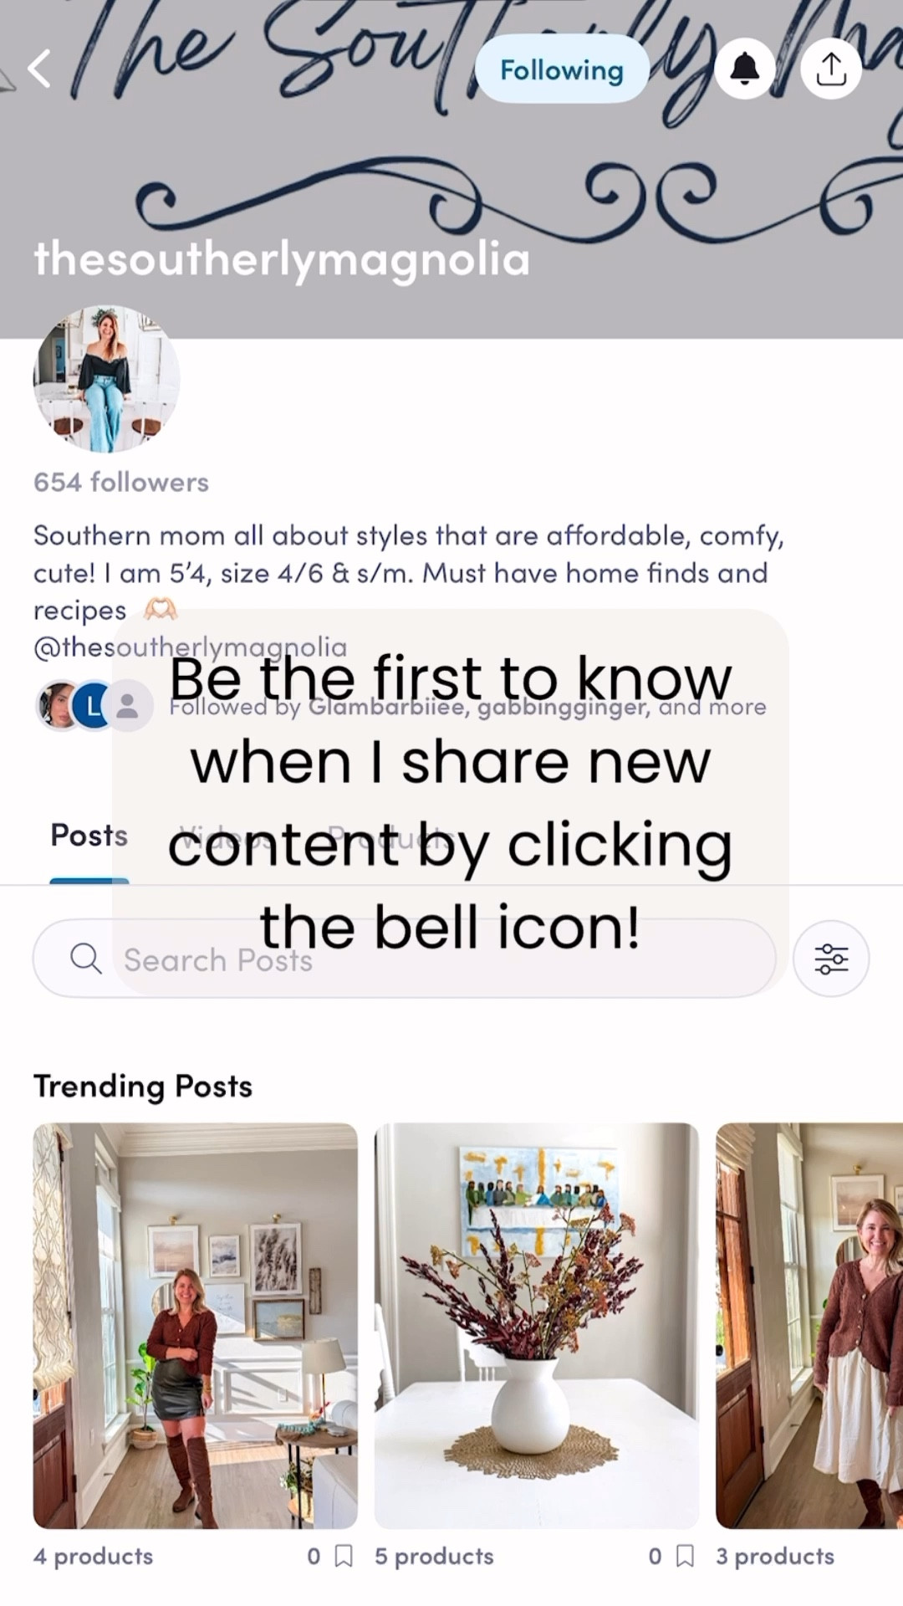
Task: Tap the blue L follower avatar
Action: [93, 706]
